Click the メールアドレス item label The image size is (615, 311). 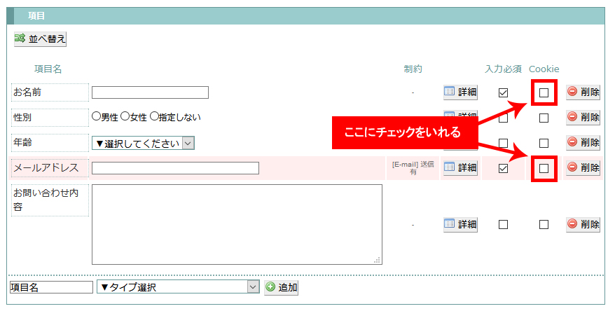pyautogui.click(x=50, y=168)
